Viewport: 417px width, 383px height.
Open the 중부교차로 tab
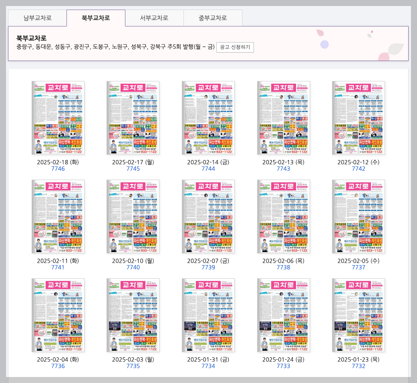(213, 18)
